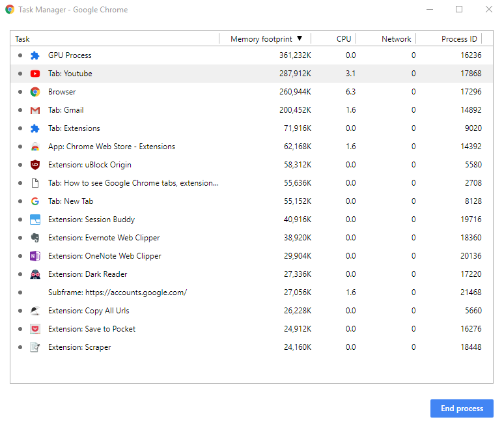Click process ID 21468
Screen dimensions: 504x428
click(x=471, y=292)
